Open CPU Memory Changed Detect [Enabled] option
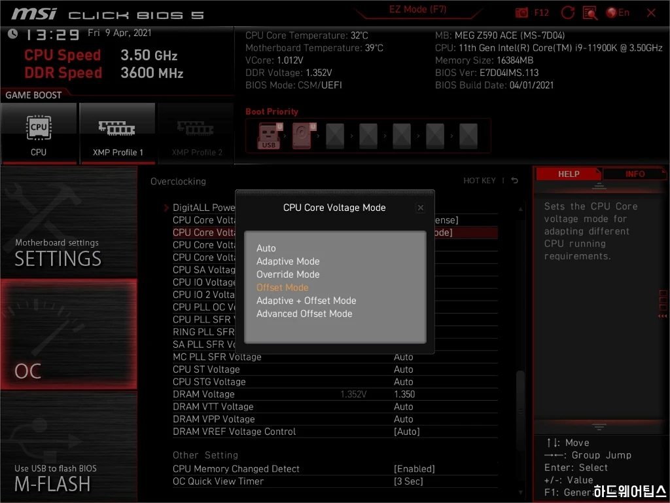 click(x=414, y=469)
